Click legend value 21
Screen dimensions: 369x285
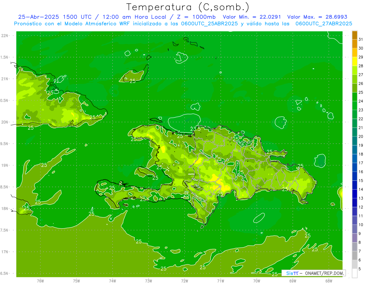(361, 128)
